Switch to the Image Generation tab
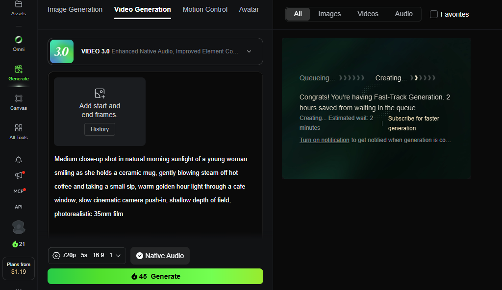This screenshot has width=502, height=290. coord(75,10)
